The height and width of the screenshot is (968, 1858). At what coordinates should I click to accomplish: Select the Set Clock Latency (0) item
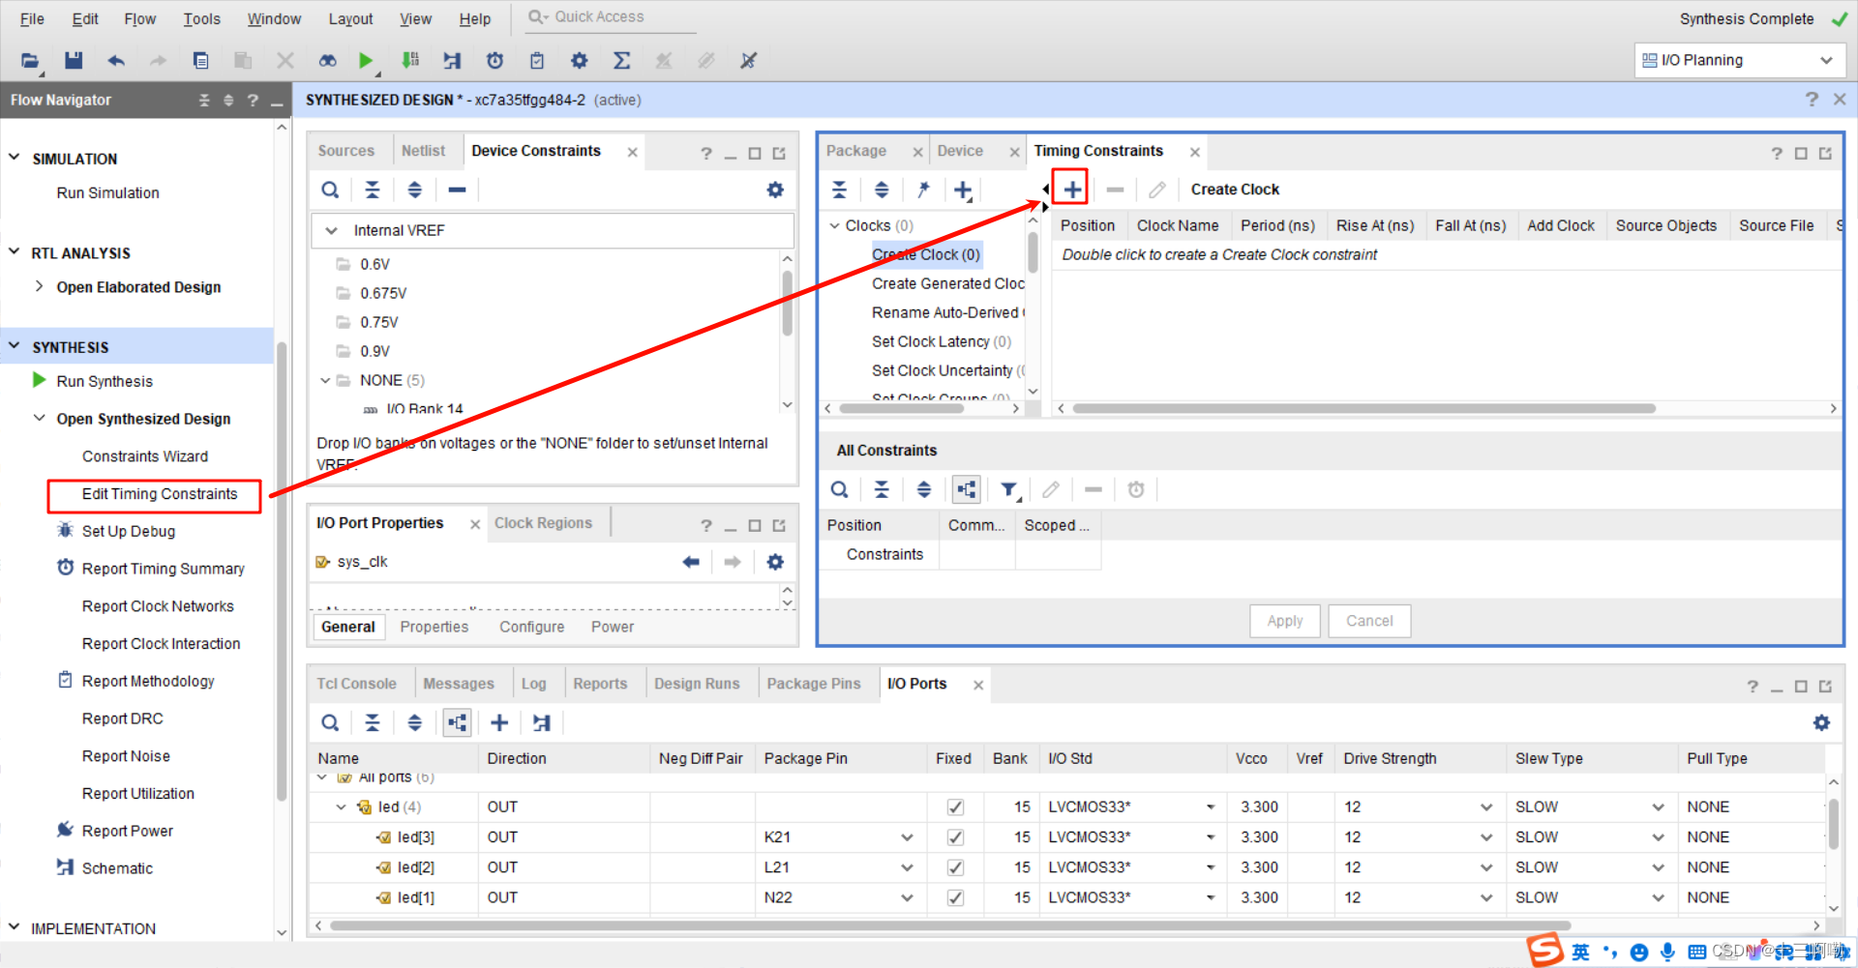941,341
